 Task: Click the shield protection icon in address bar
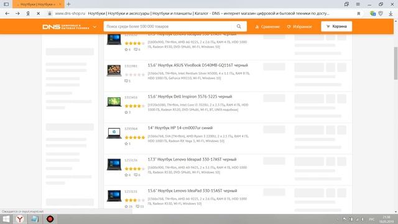(381, 14)
